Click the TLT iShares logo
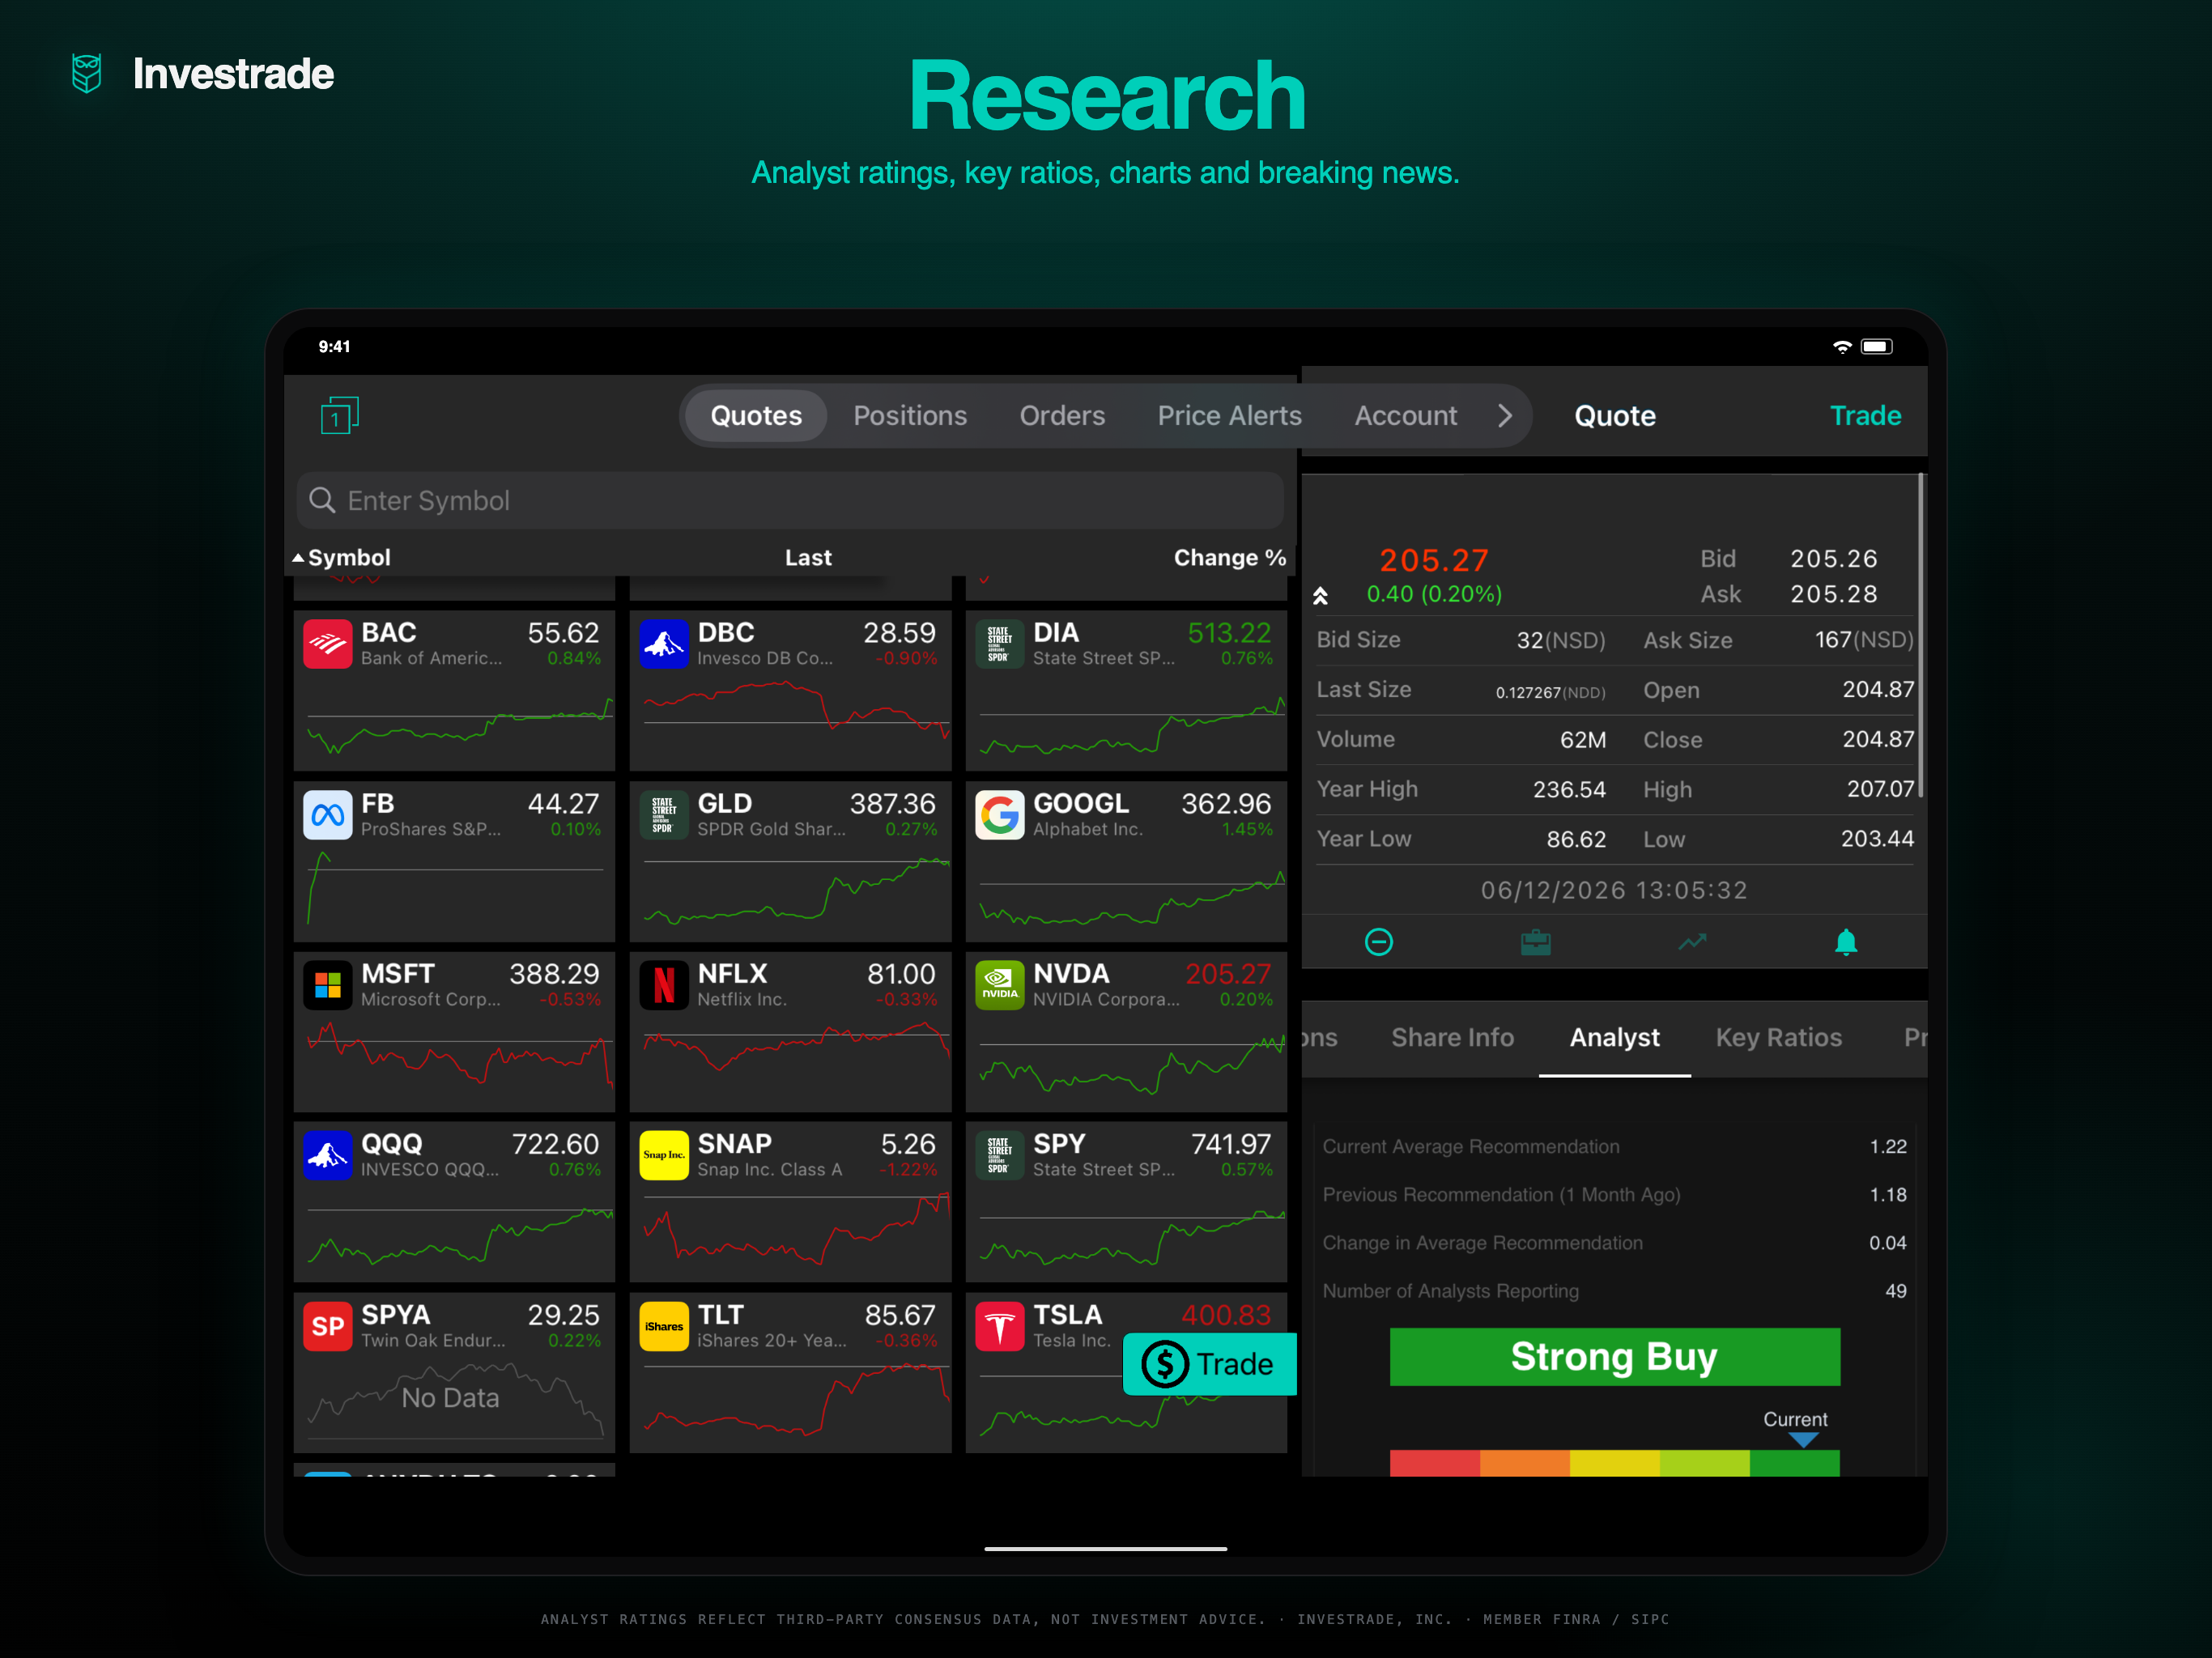Image resolution: width=2212 pixels, height=1658 pixels. click(664, 1326)
